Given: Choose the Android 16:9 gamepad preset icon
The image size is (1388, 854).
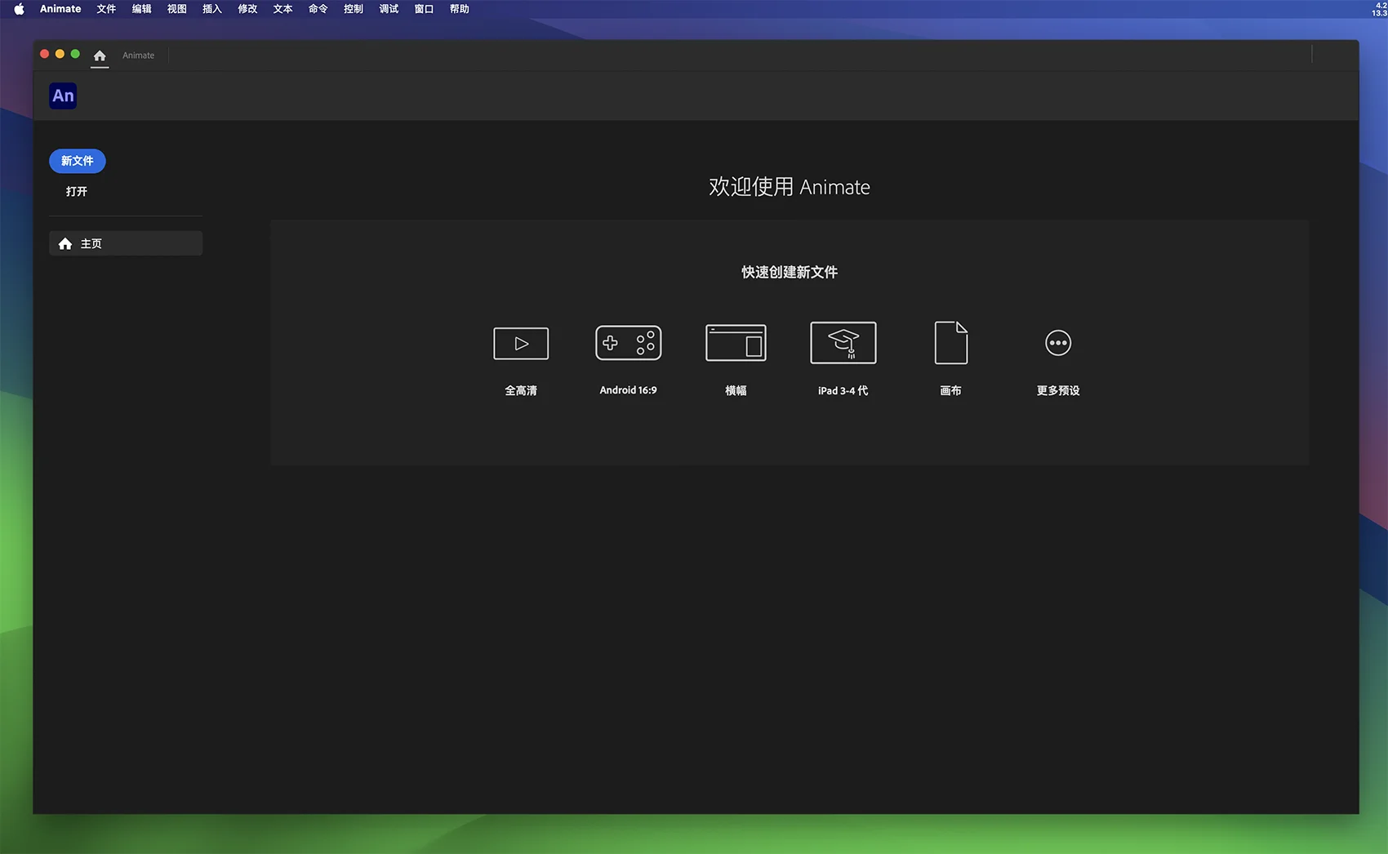Looking at the screenshot, I should (628, 343).
